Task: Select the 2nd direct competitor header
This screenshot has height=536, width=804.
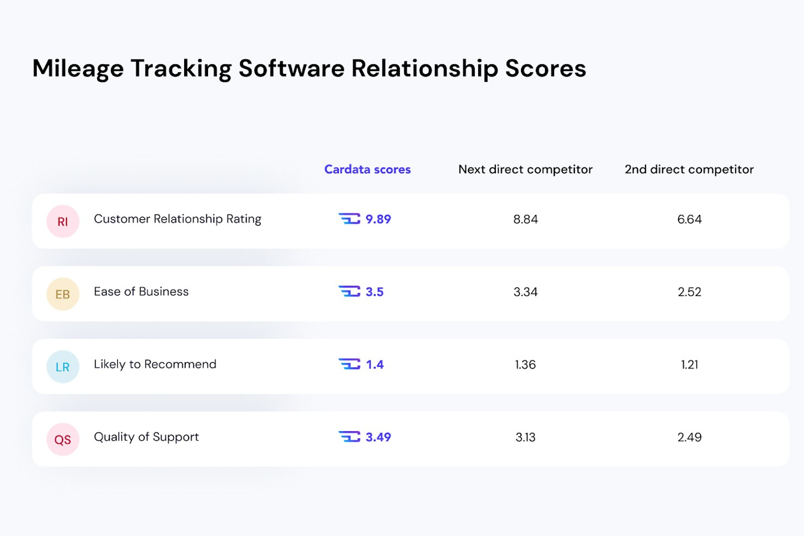Action: [x=689, y=169]
